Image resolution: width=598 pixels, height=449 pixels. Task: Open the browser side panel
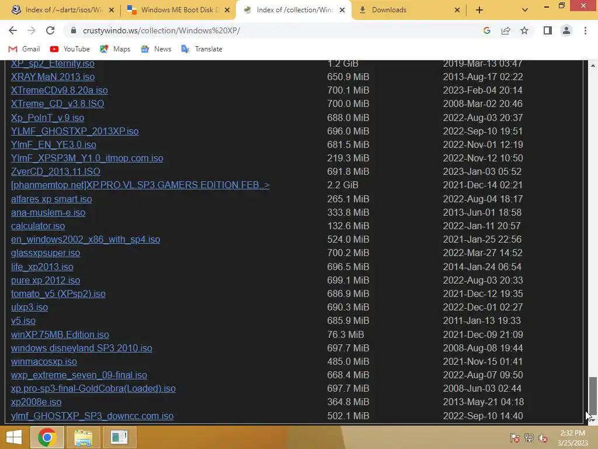pos(548,30)
